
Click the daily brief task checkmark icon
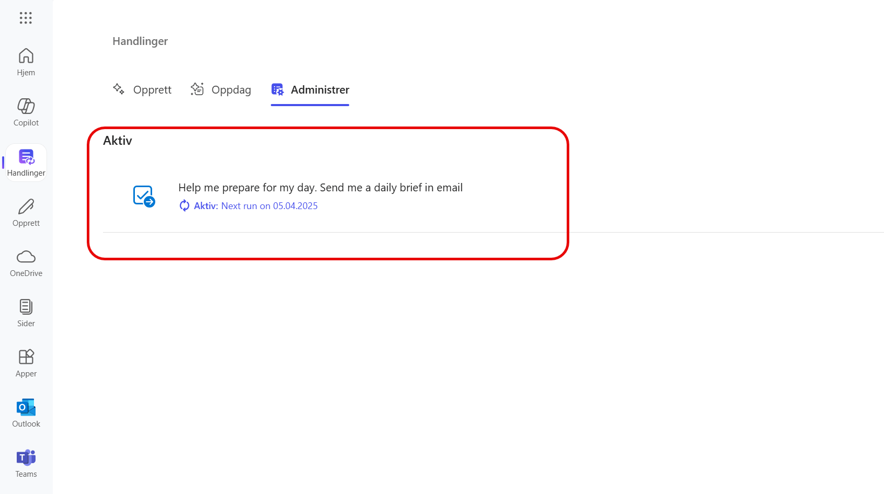[x=144, y=196]
